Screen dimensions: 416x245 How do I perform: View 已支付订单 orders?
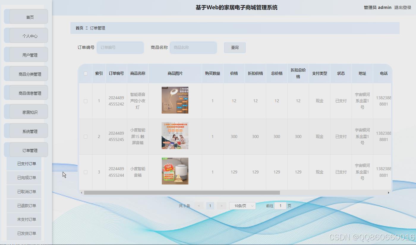[24, 164]
